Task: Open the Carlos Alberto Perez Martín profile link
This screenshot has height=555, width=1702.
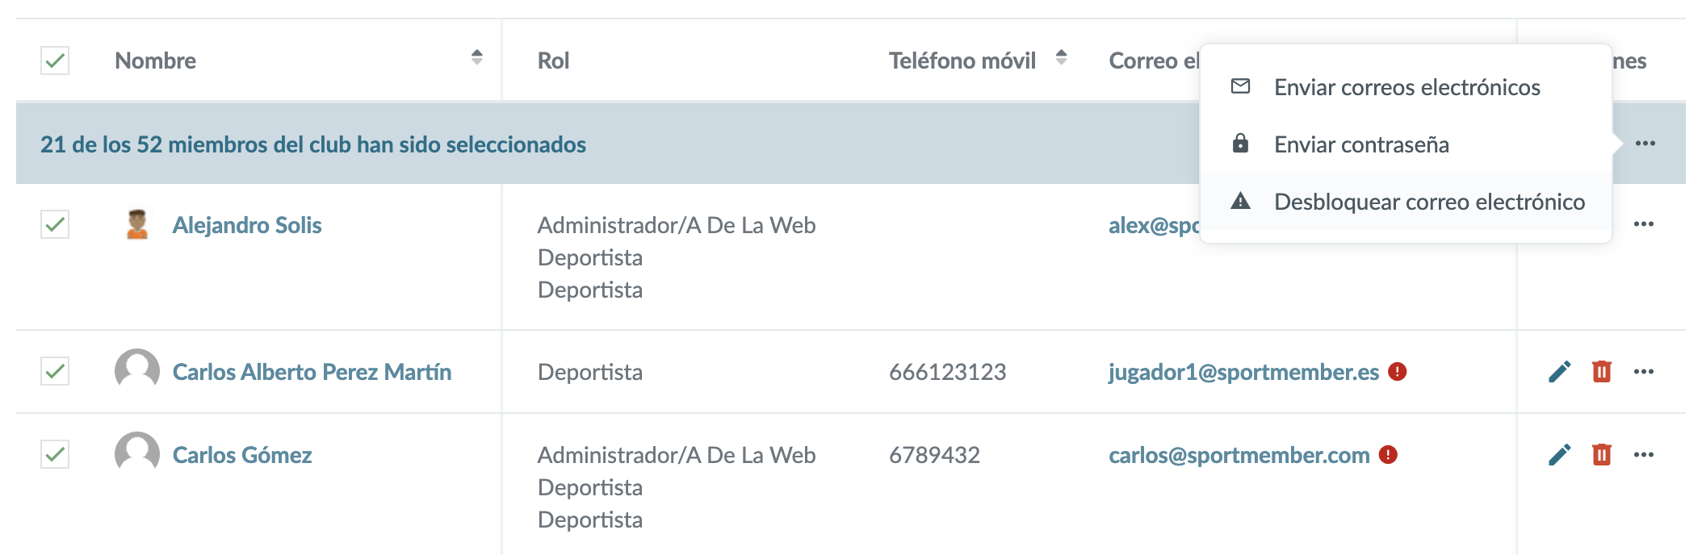Action: tap(312, 372)
